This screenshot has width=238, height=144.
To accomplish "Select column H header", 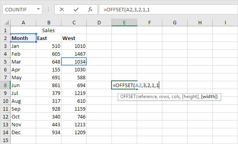I will (x=200, y=22).
